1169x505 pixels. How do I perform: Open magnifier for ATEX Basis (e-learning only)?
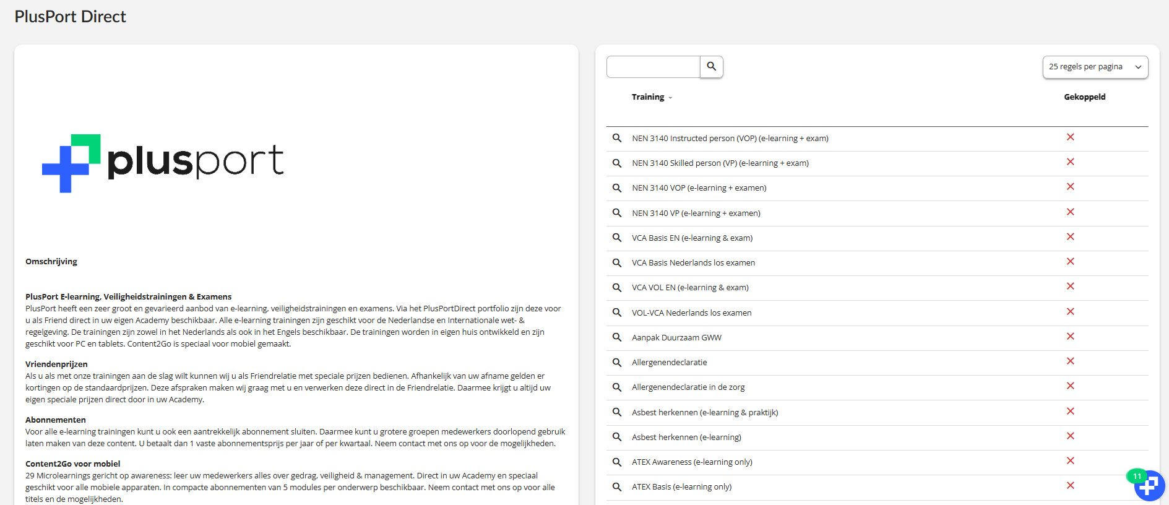pyautogui.click(x=617, y=486)
